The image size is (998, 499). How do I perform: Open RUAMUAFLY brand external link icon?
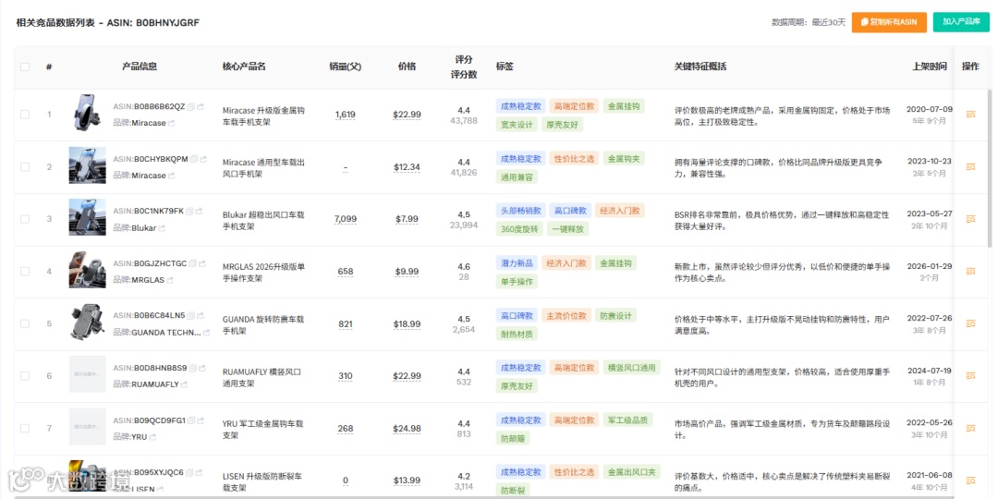(185, 384)
